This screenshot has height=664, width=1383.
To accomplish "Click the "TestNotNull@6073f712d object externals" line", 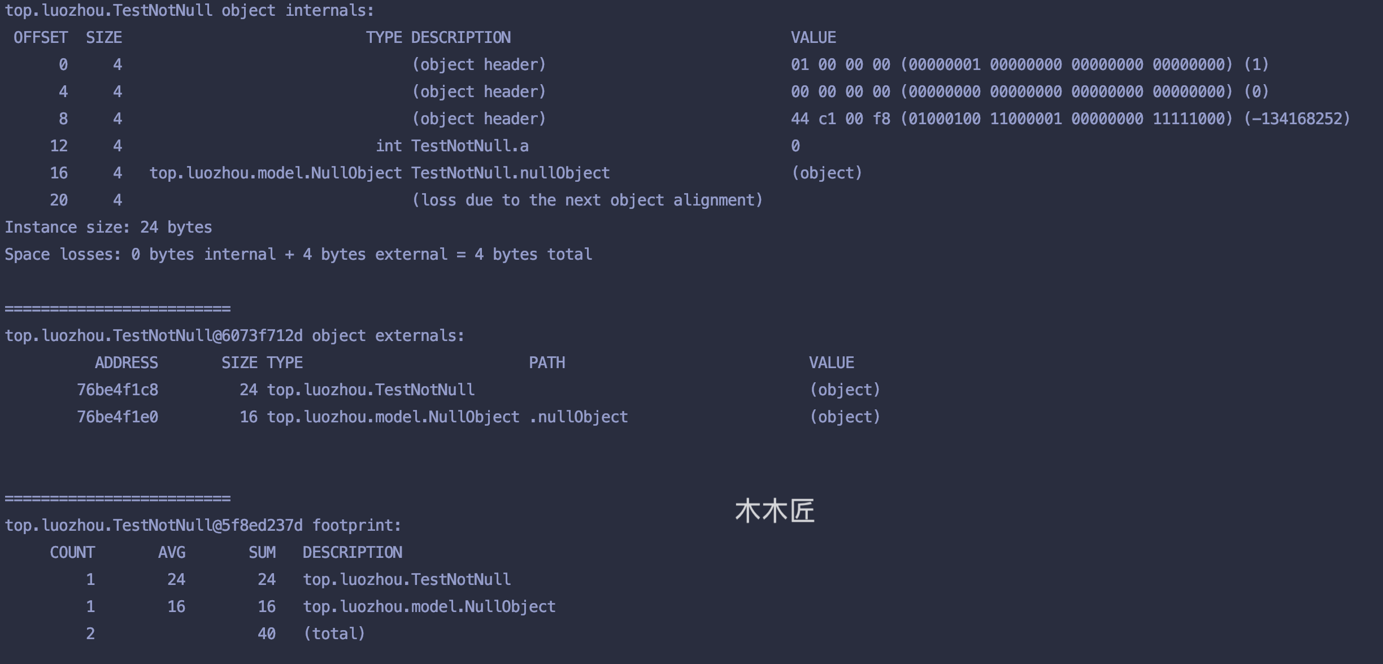I will 234,336.
